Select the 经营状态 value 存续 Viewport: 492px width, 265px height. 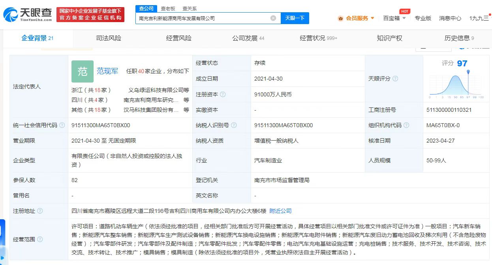point(259,63)
